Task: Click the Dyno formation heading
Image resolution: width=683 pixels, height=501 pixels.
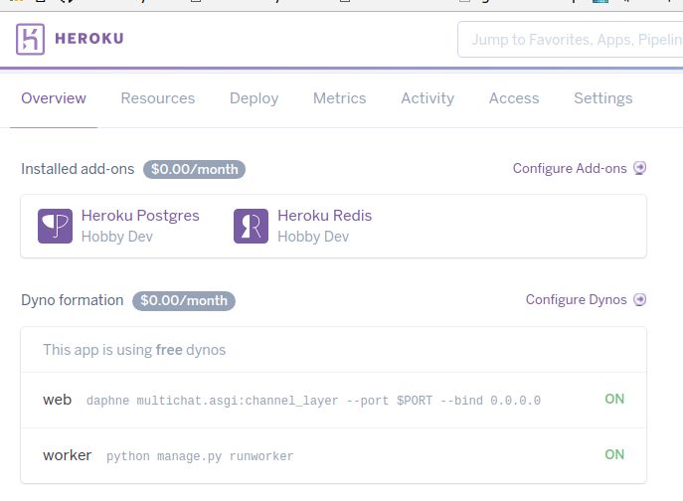Action: pos(73,300)
